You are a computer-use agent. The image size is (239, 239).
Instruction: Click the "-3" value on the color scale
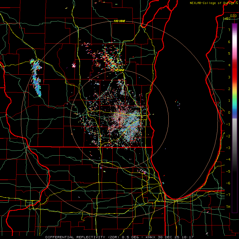coord(228,148)
